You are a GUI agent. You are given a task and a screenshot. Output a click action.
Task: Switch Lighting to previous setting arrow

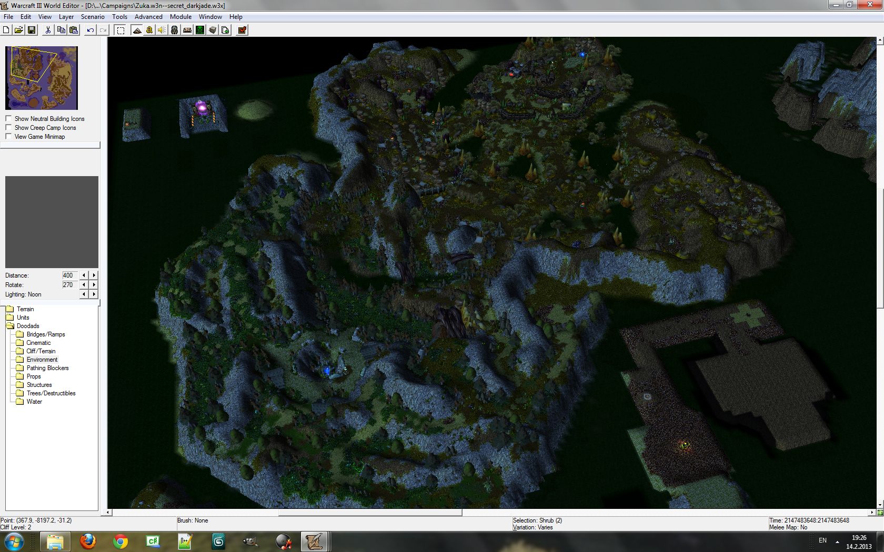point(84,294)
